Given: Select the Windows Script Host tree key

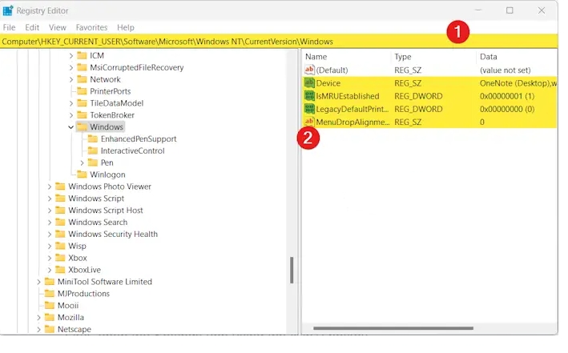Looking at the screenshot, I should pos(106,211).
